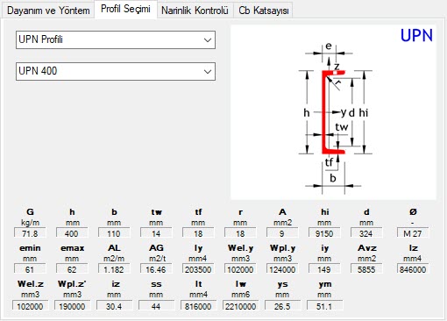Click the 'mm6' unit label

[x=241, y=295]
